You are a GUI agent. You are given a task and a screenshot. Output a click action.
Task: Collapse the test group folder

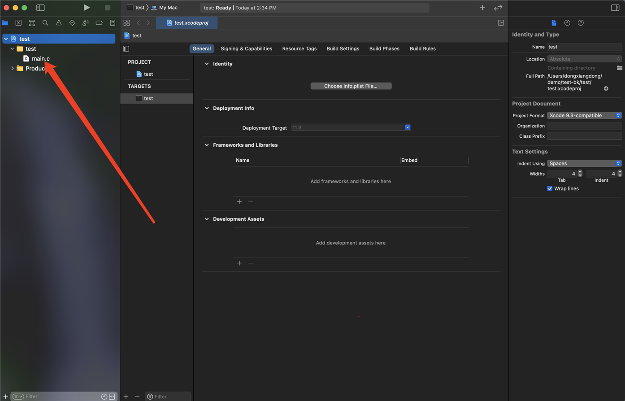click(12, 49)
